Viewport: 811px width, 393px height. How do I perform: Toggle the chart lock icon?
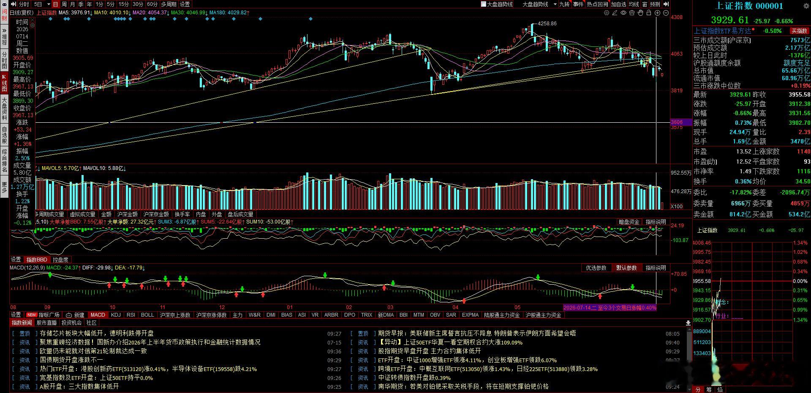(x=649, y=13)
